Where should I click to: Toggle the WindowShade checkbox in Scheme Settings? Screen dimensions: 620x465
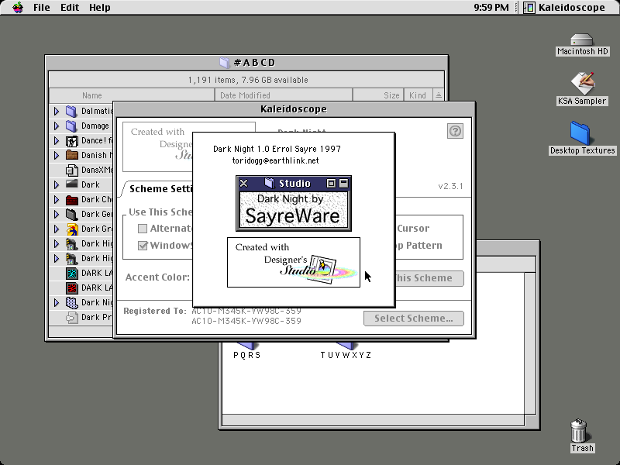click(x=143, y=246)
